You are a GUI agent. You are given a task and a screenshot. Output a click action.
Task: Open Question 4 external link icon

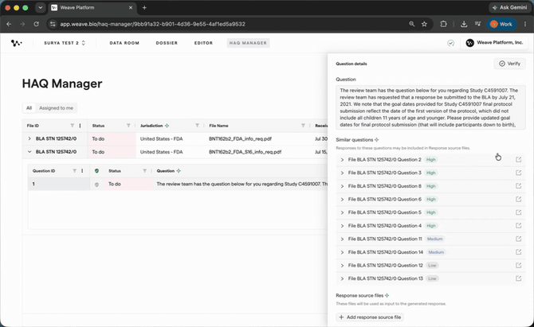[x=518, y=226]
